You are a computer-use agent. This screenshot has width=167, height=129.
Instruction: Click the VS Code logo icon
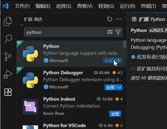6,6
